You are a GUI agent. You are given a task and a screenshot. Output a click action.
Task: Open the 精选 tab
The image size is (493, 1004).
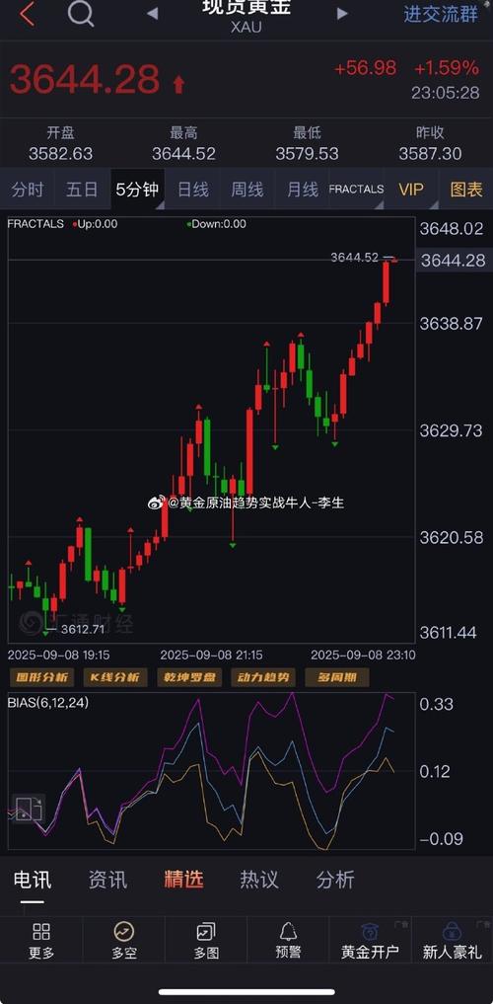tap(183, 880)
